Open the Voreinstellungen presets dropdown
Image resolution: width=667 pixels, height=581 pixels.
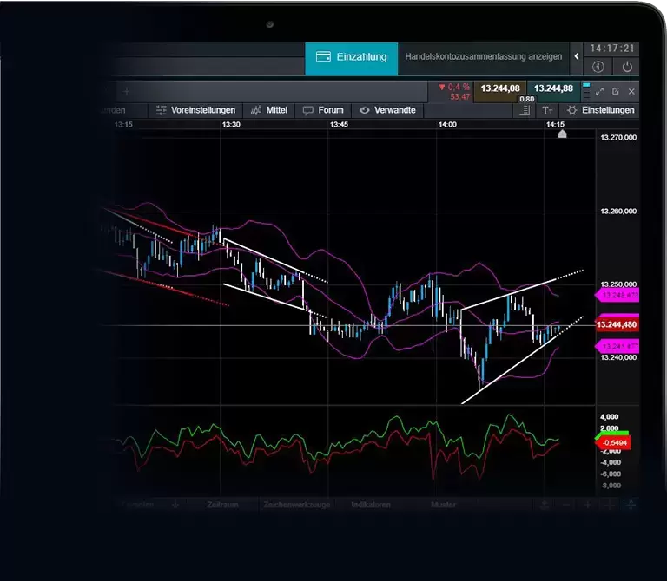[x=196, y=110]
